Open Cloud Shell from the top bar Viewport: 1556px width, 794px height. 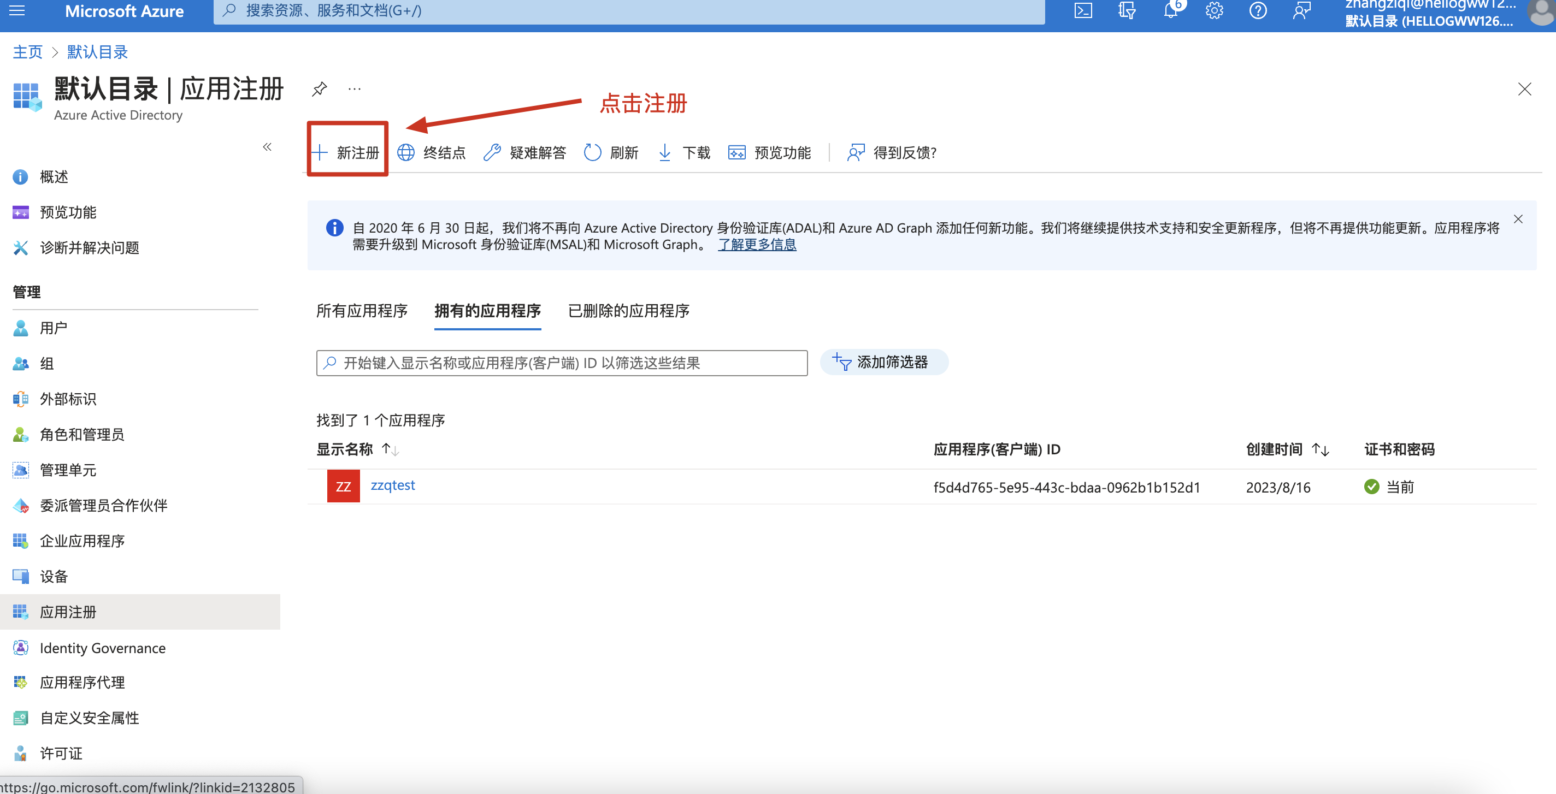pyautogui.click(x=1083, y=11)
